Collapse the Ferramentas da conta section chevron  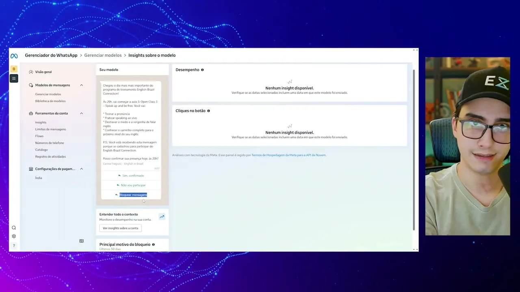[81, 113]
